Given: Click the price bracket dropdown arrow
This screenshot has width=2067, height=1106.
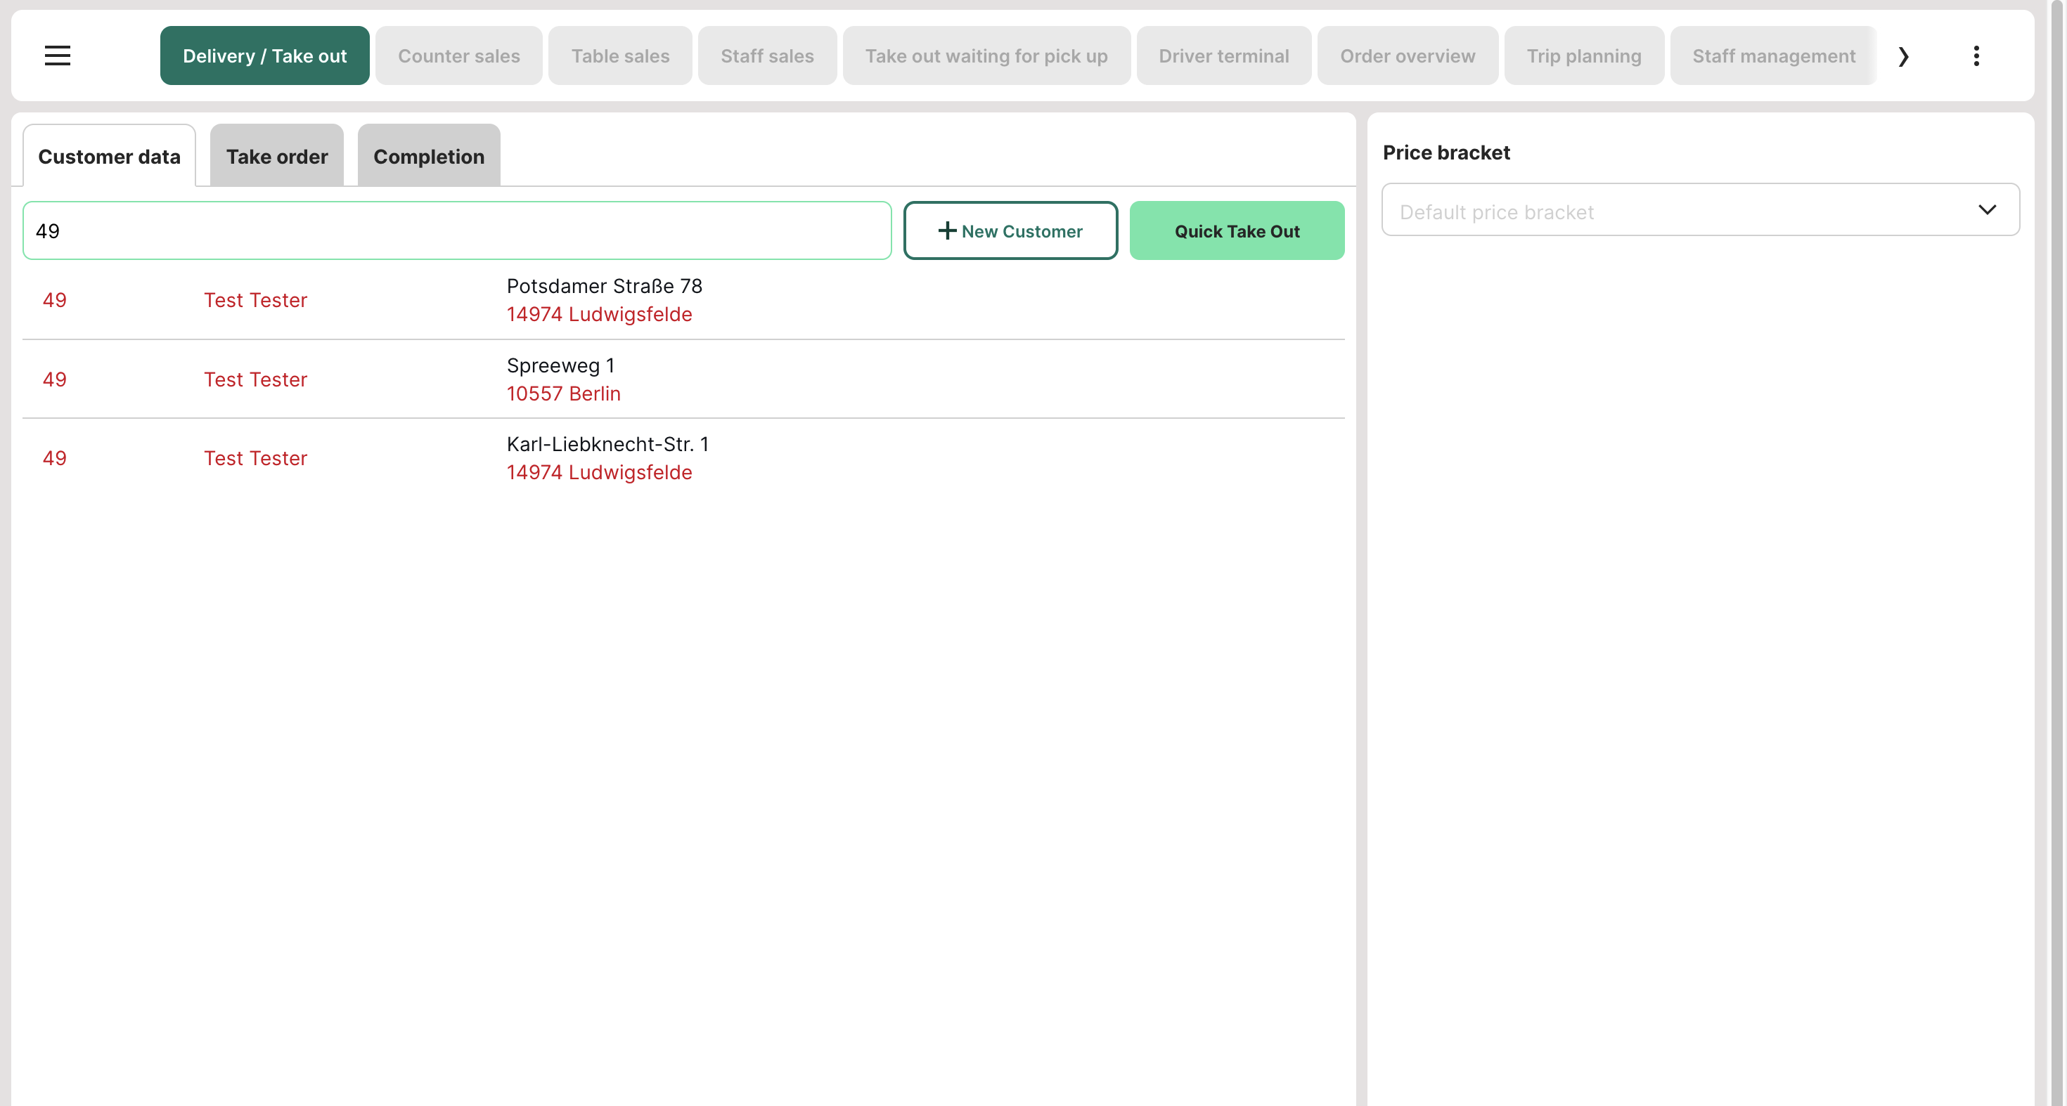Looking at the screenshot, I should point(1986,210).
